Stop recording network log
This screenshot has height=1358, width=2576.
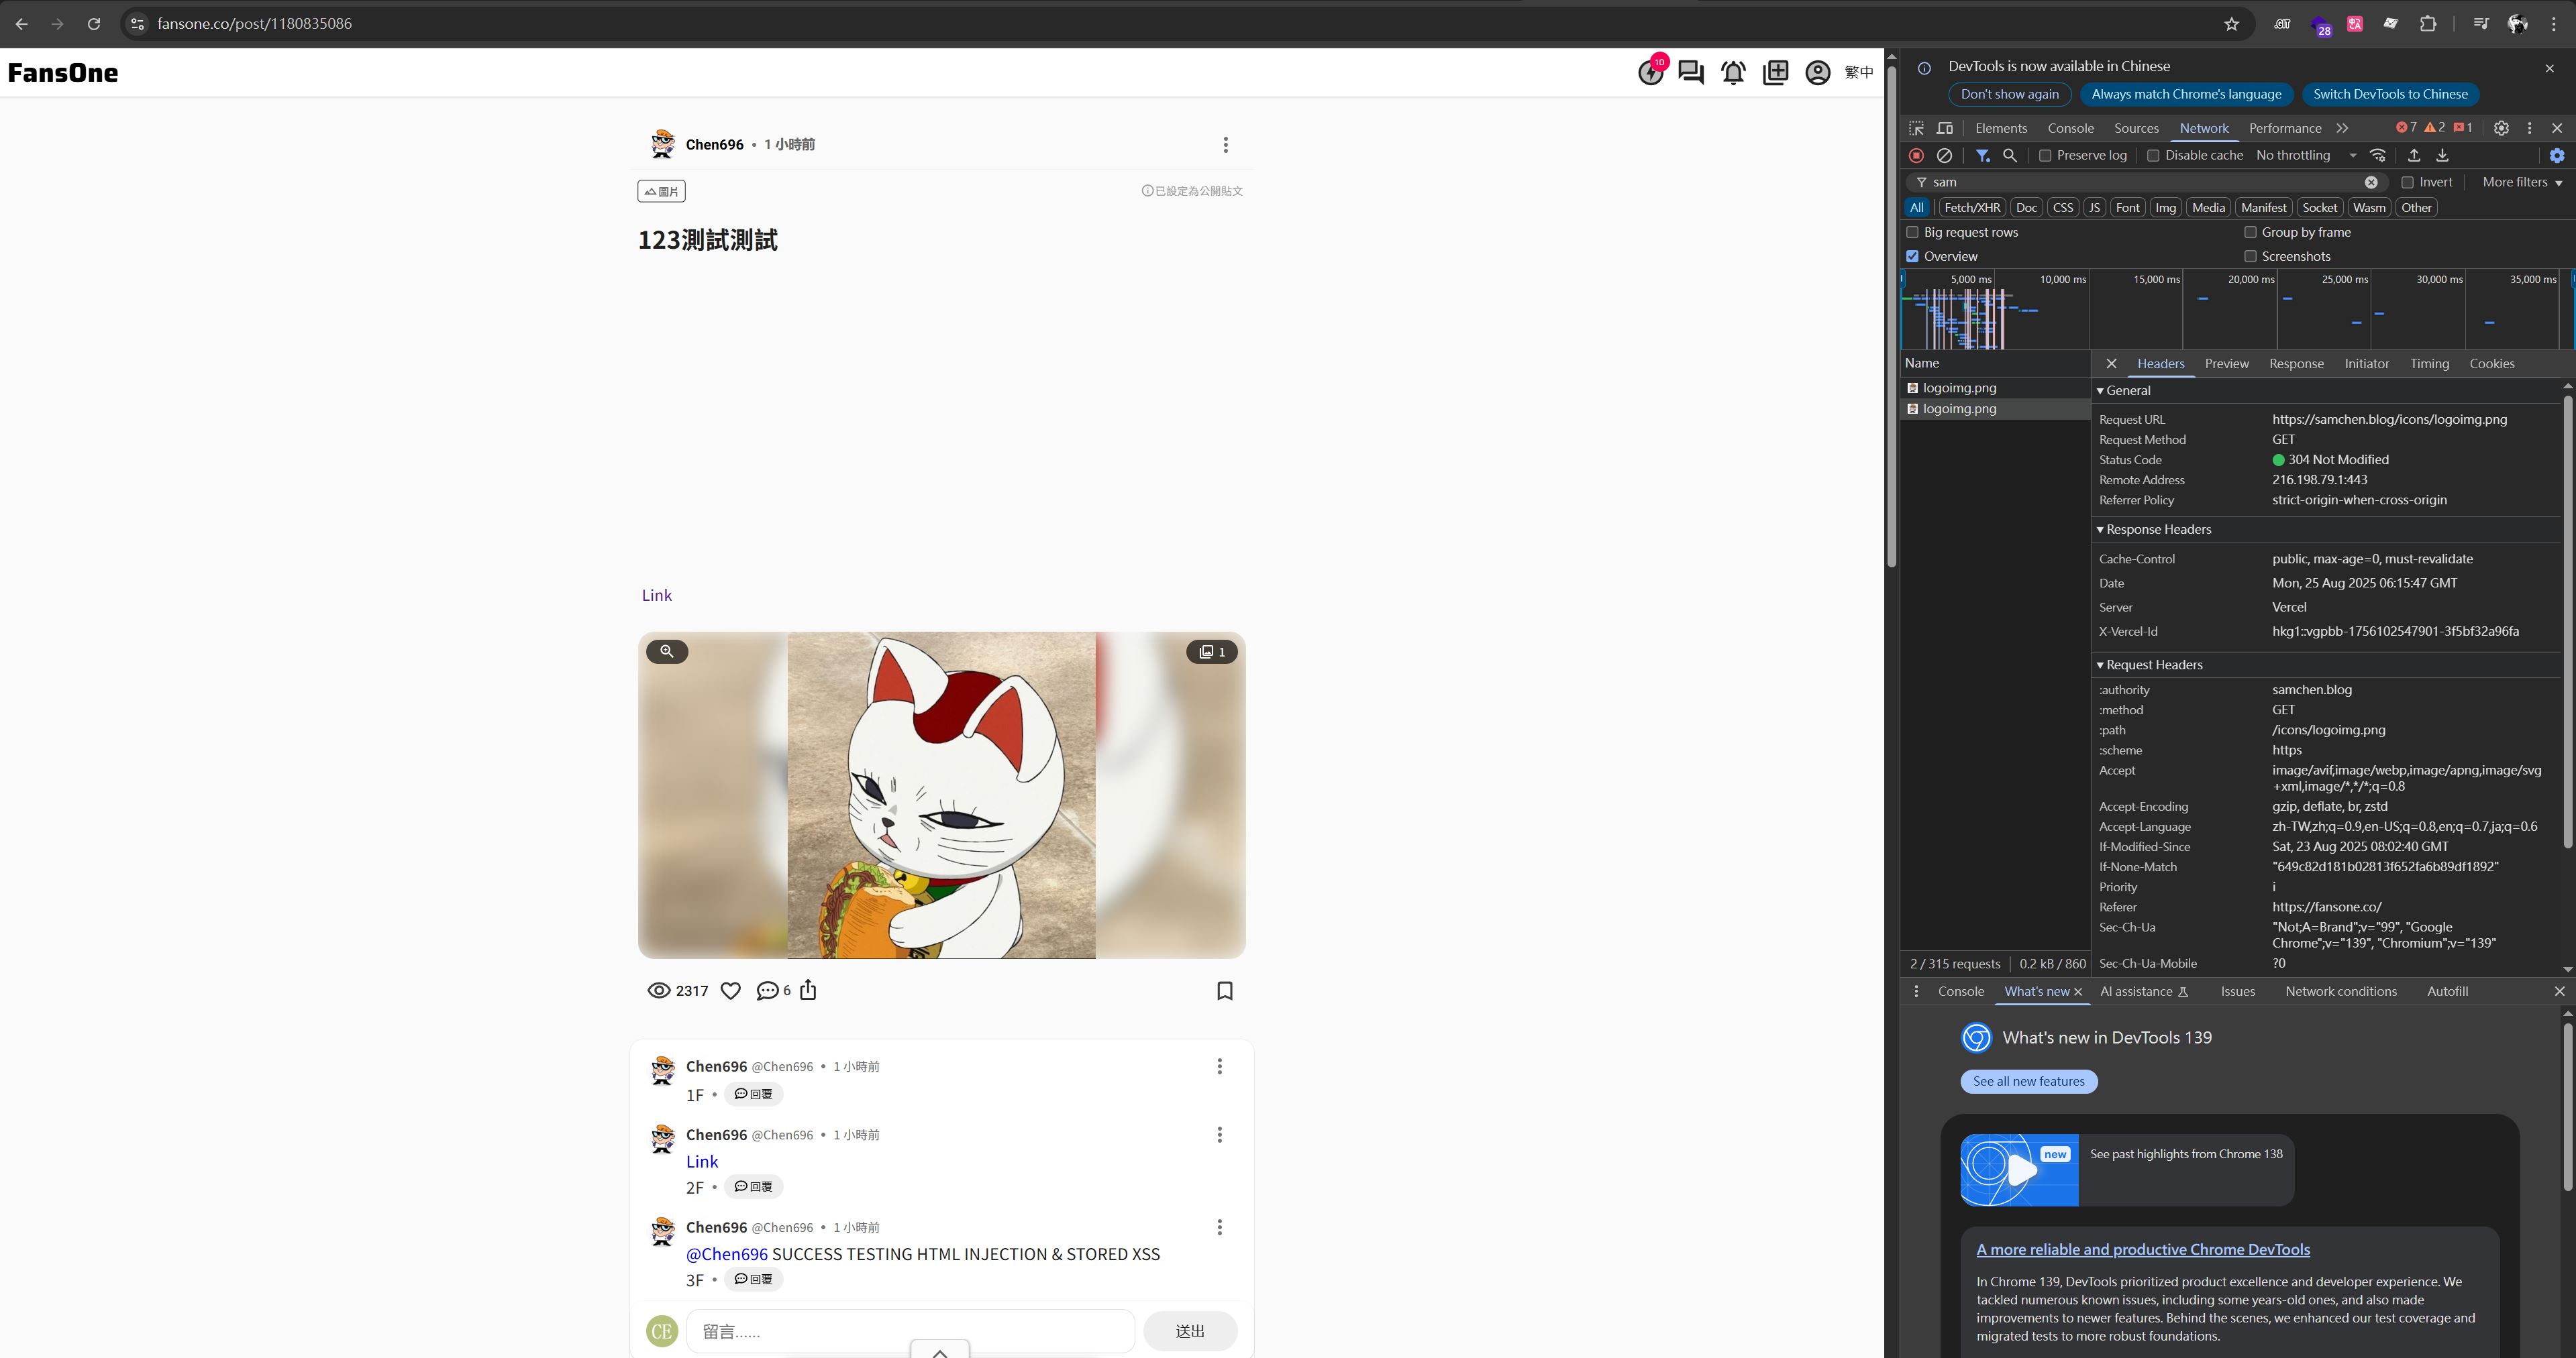[x=1916, y=155]
